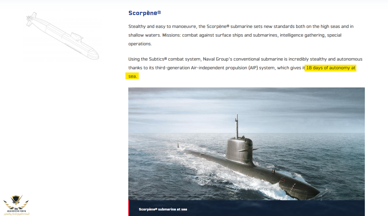Viewport: 388px width, 216px height.
Task: Click the propeller on the submarine sketch
Action: click(x=29, y=18)
